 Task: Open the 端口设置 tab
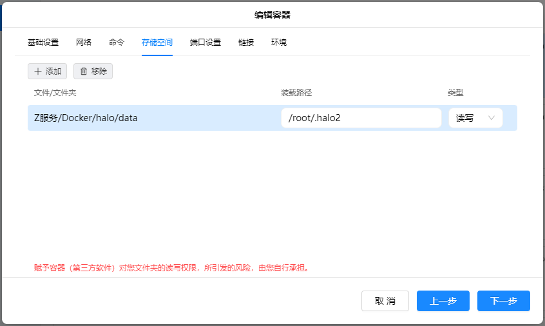tap(206, 43)
